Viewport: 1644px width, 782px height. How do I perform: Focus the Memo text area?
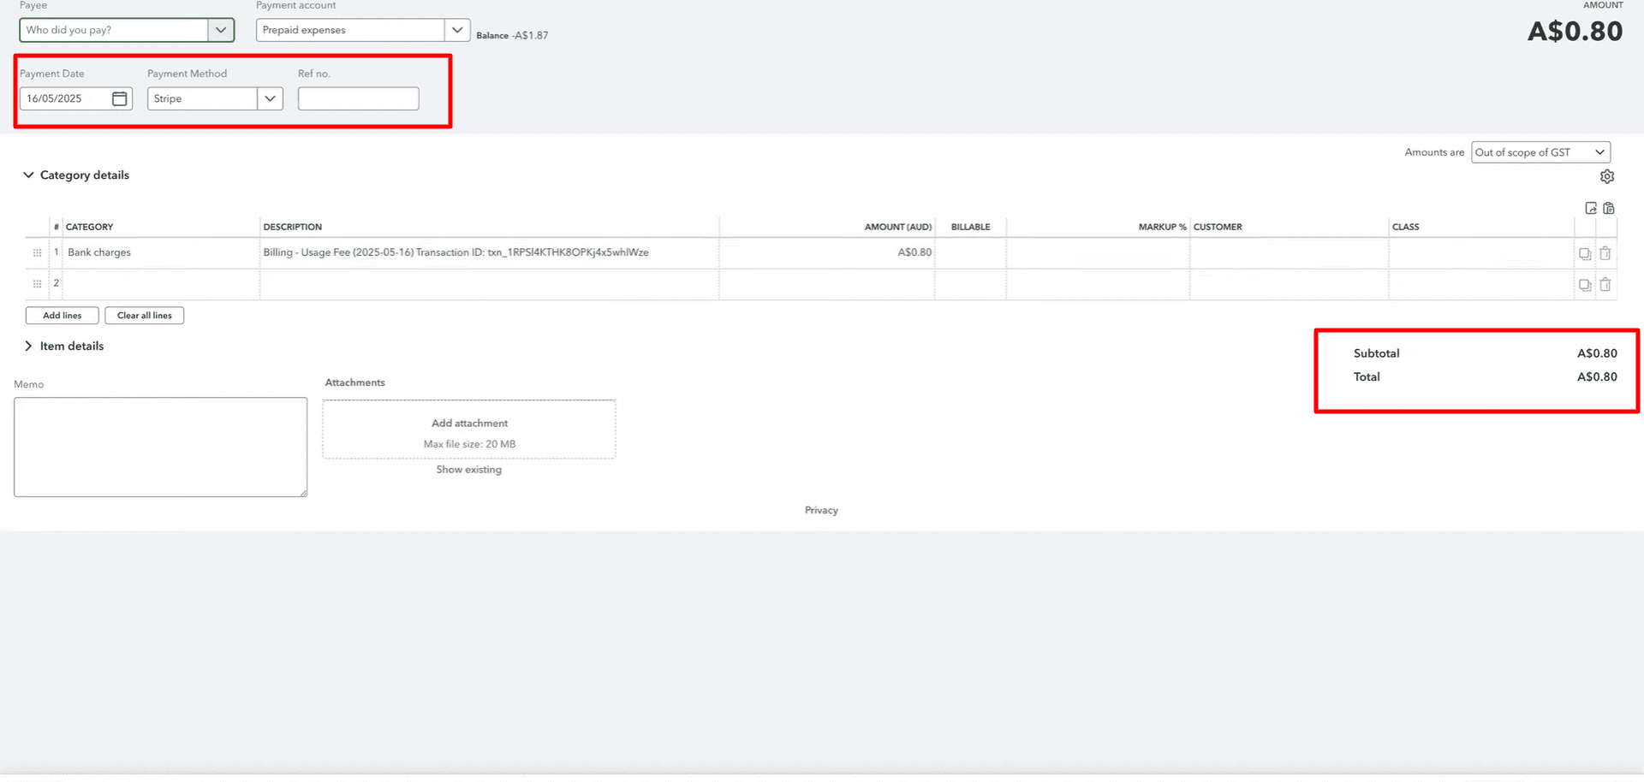[x=160, y=447]
